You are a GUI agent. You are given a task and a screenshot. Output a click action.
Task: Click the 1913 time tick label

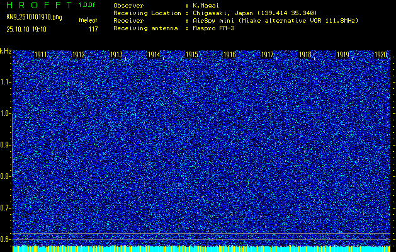click(116, 55)
